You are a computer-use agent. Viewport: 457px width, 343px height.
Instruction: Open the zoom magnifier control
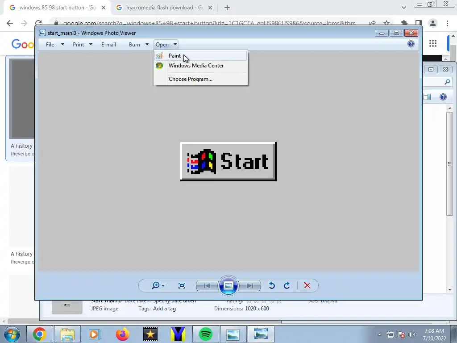[x=158, y=285]
